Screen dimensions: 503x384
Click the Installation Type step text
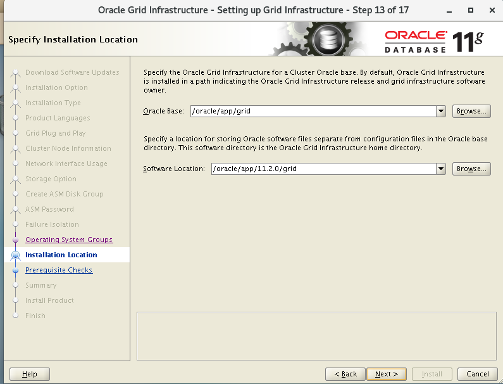(x=53, y=103)
